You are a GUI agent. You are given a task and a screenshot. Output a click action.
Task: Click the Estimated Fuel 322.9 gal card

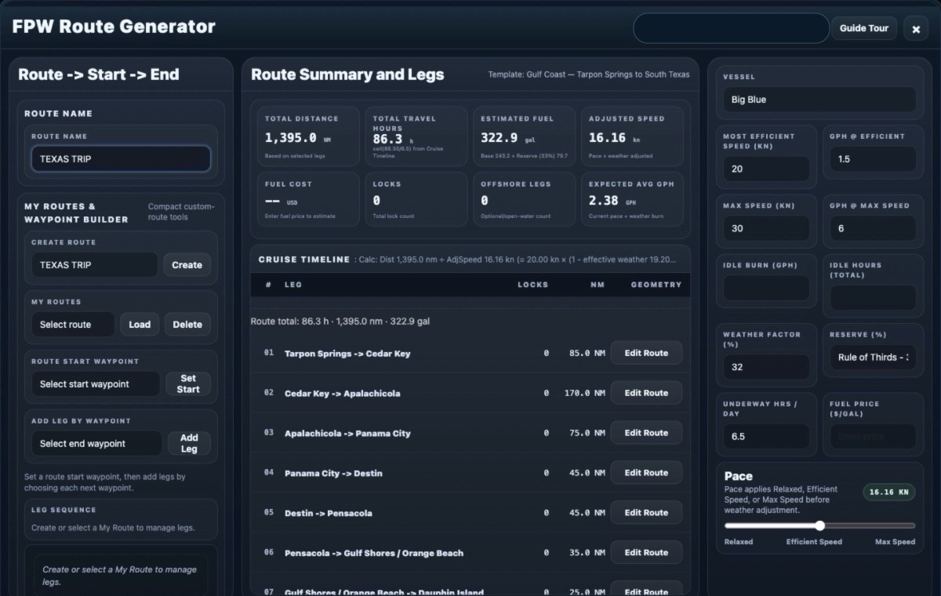[525, 137]
